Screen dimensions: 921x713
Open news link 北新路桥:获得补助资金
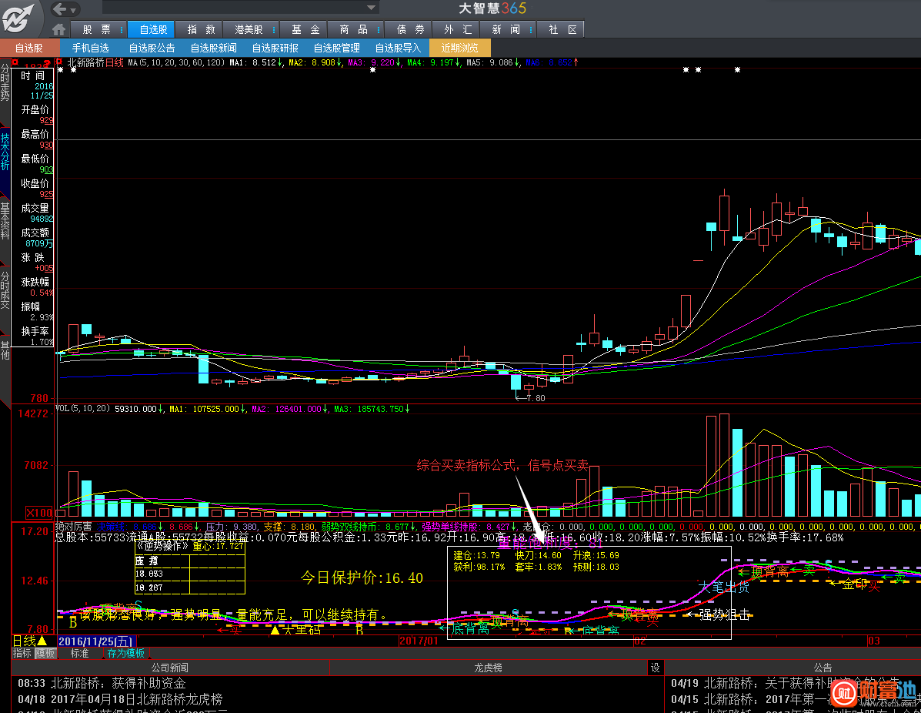[118, 683]
